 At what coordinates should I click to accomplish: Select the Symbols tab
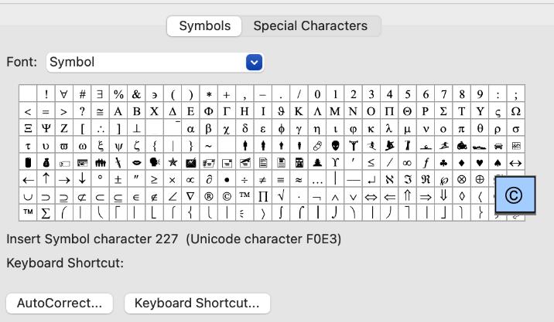(204, 25)
